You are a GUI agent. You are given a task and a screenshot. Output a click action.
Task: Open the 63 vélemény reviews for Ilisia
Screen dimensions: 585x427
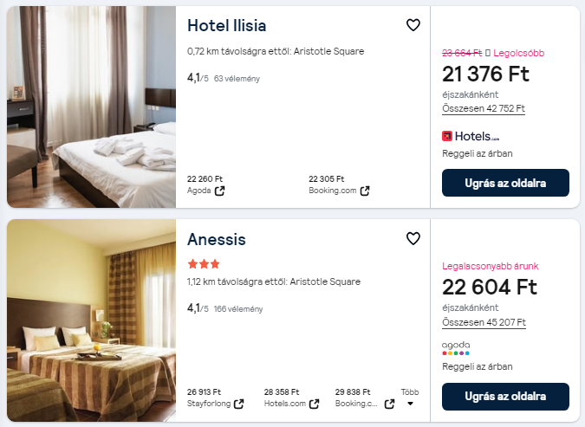point(237,79)
